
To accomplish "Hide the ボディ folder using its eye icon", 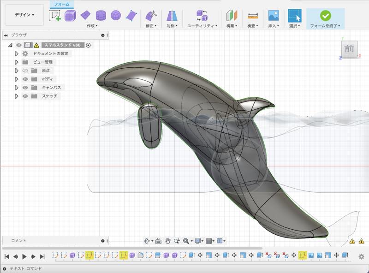I will point(25,79).
